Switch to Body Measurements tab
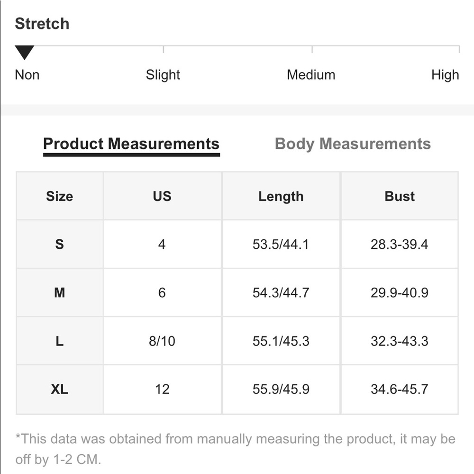This screenshot has width=474, height=474. pyautogui.click(x=353, y=144)
